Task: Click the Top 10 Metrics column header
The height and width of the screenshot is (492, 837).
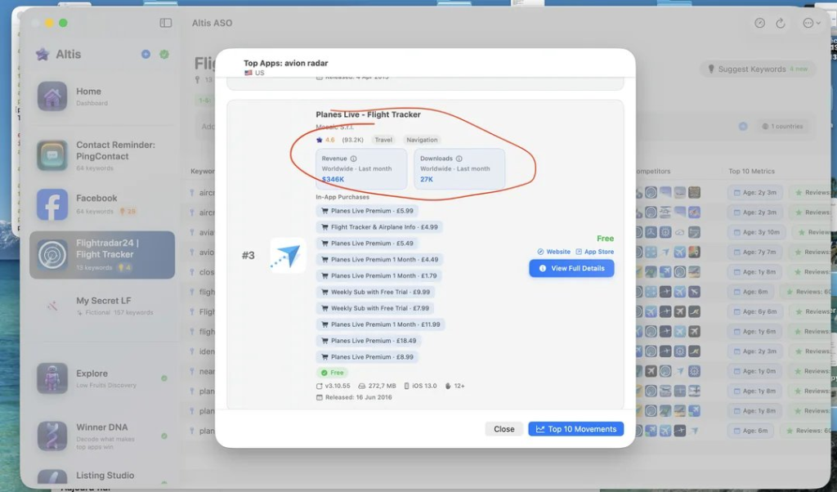Action: (752, 172)
